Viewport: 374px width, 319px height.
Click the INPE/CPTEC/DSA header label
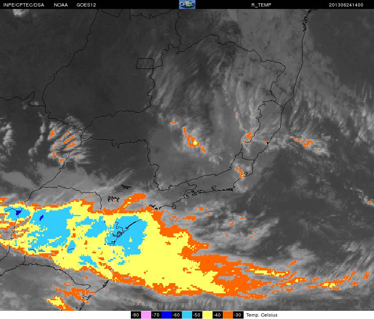tap(24, 5)
